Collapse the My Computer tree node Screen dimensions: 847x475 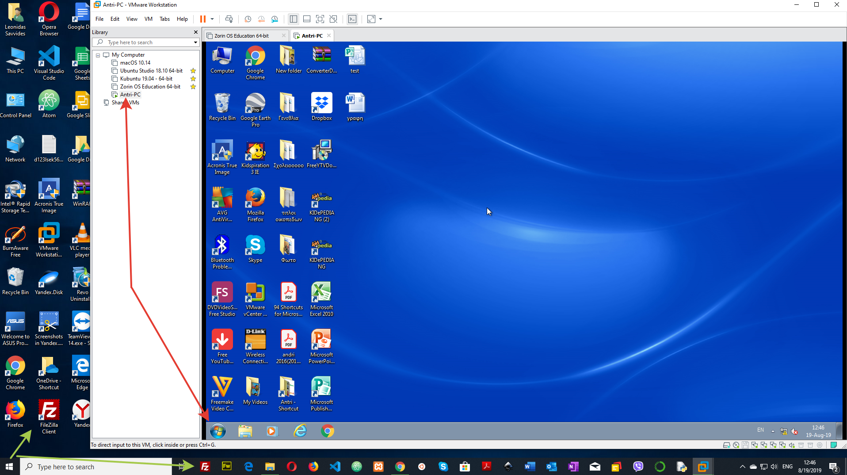click(x=98, y=55)
